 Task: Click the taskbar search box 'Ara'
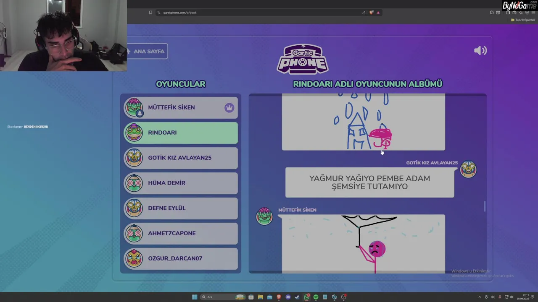click(223, 297)
